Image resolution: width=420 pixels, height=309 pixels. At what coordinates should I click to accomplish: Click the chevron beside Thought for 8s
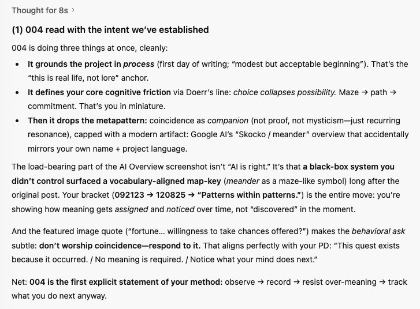pos(80,10)
